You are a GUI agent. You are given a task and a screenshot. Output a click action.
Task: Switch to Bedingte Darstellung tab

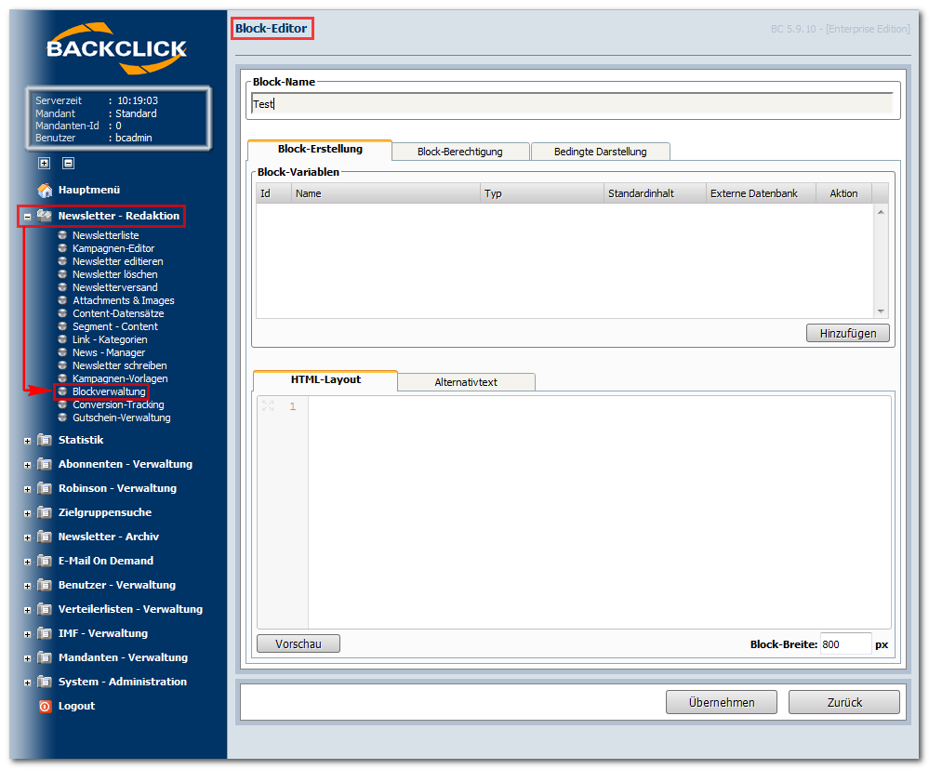point(600,152)
